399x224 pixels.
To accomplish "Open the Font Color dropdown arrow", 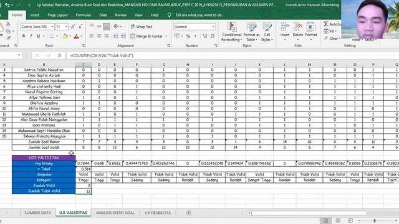I will [81, 36].
